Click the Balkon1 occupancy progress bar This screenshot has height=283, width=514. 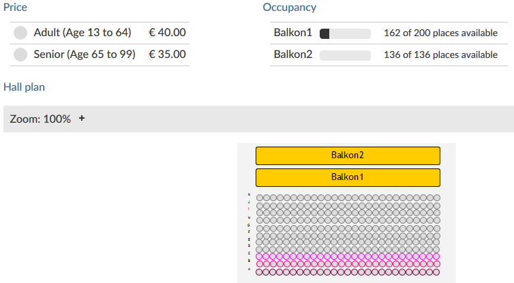click(x=345, y=33)
